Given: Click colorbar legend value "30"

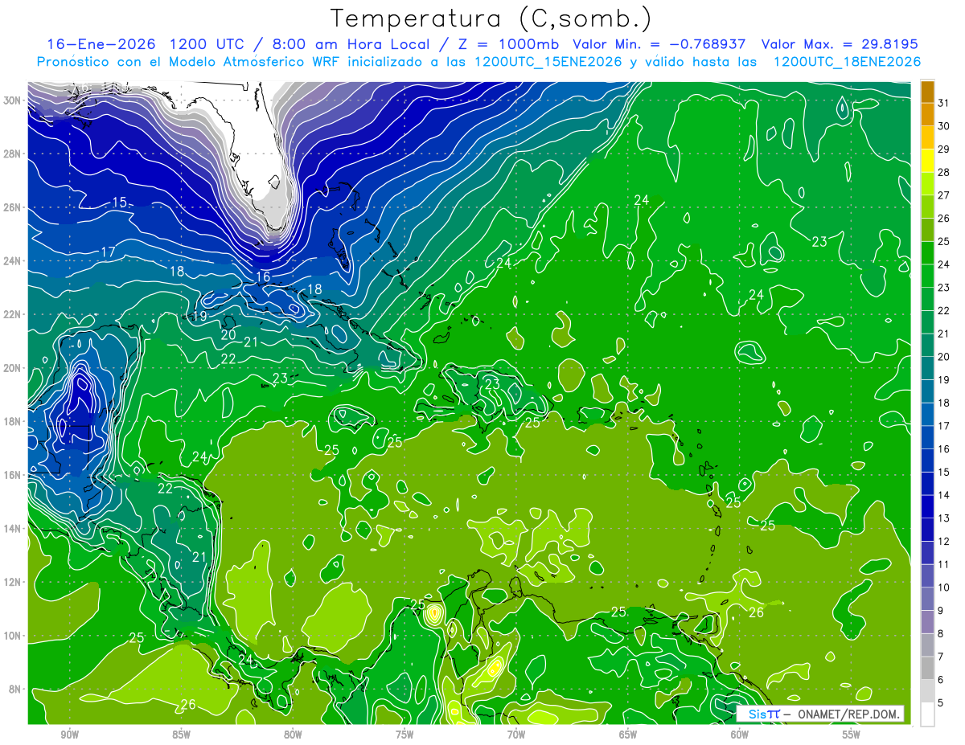Looking at the screenshot, I should pyautogui.click(x=944, y=125).
